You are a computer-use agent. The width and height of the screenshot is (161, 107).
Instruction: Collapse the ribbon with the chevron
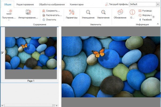coord(158,24)
